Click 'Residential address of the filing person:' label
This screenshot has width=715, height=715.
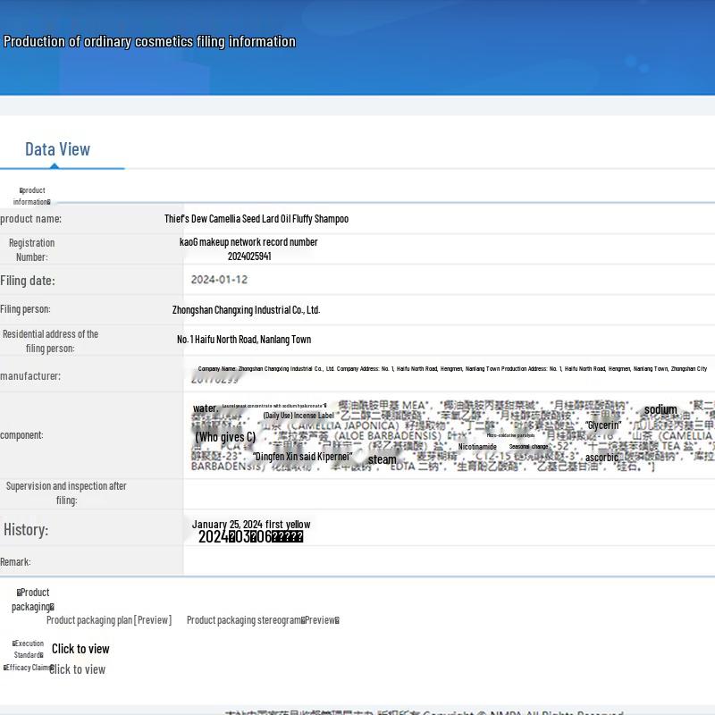[50, 341]
